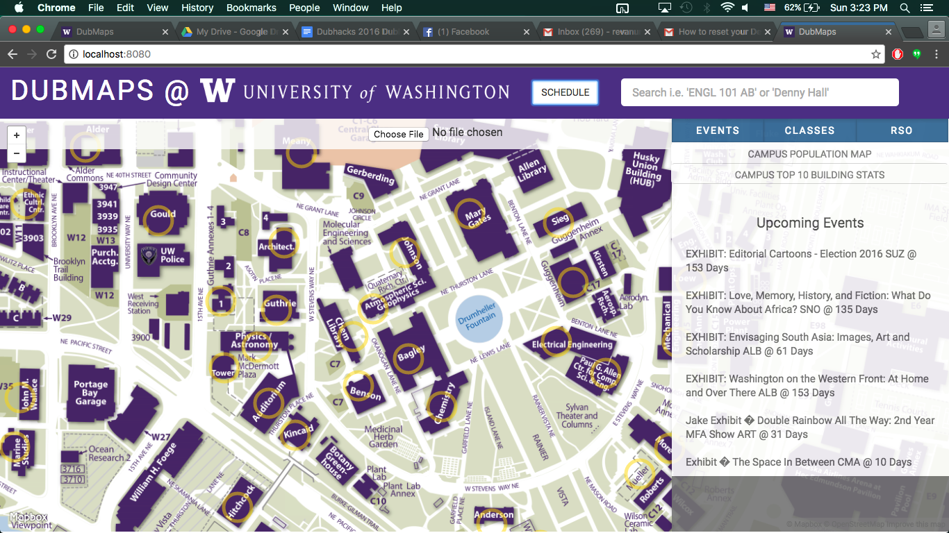Click the class or building search field
Viewport: 949px width, 533px height.
760,92
